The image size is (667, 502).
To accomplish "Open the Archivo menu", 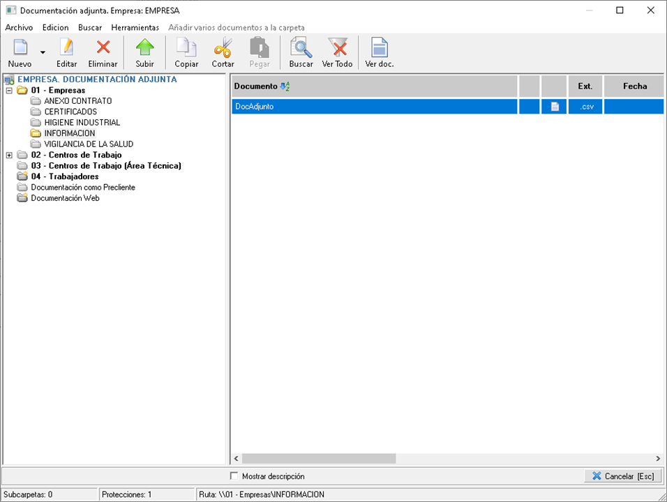I will click(x=19, y=27).
